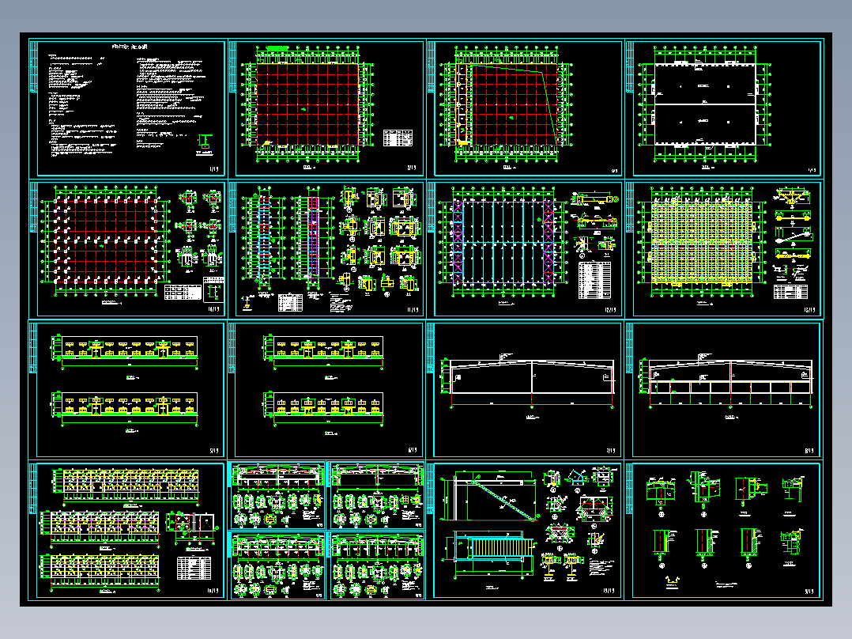Click the red grid plan on sheet 2/15

tap(307, 104)
